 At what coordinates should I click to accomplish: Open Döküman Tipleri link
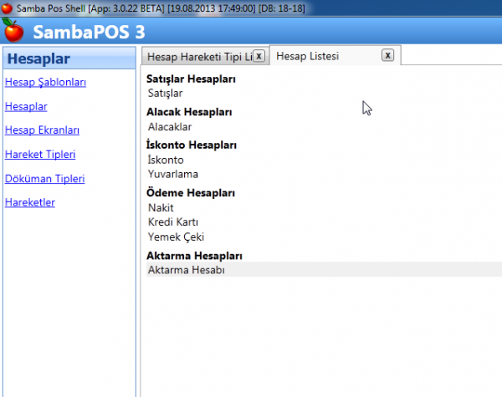click(44, 179)
